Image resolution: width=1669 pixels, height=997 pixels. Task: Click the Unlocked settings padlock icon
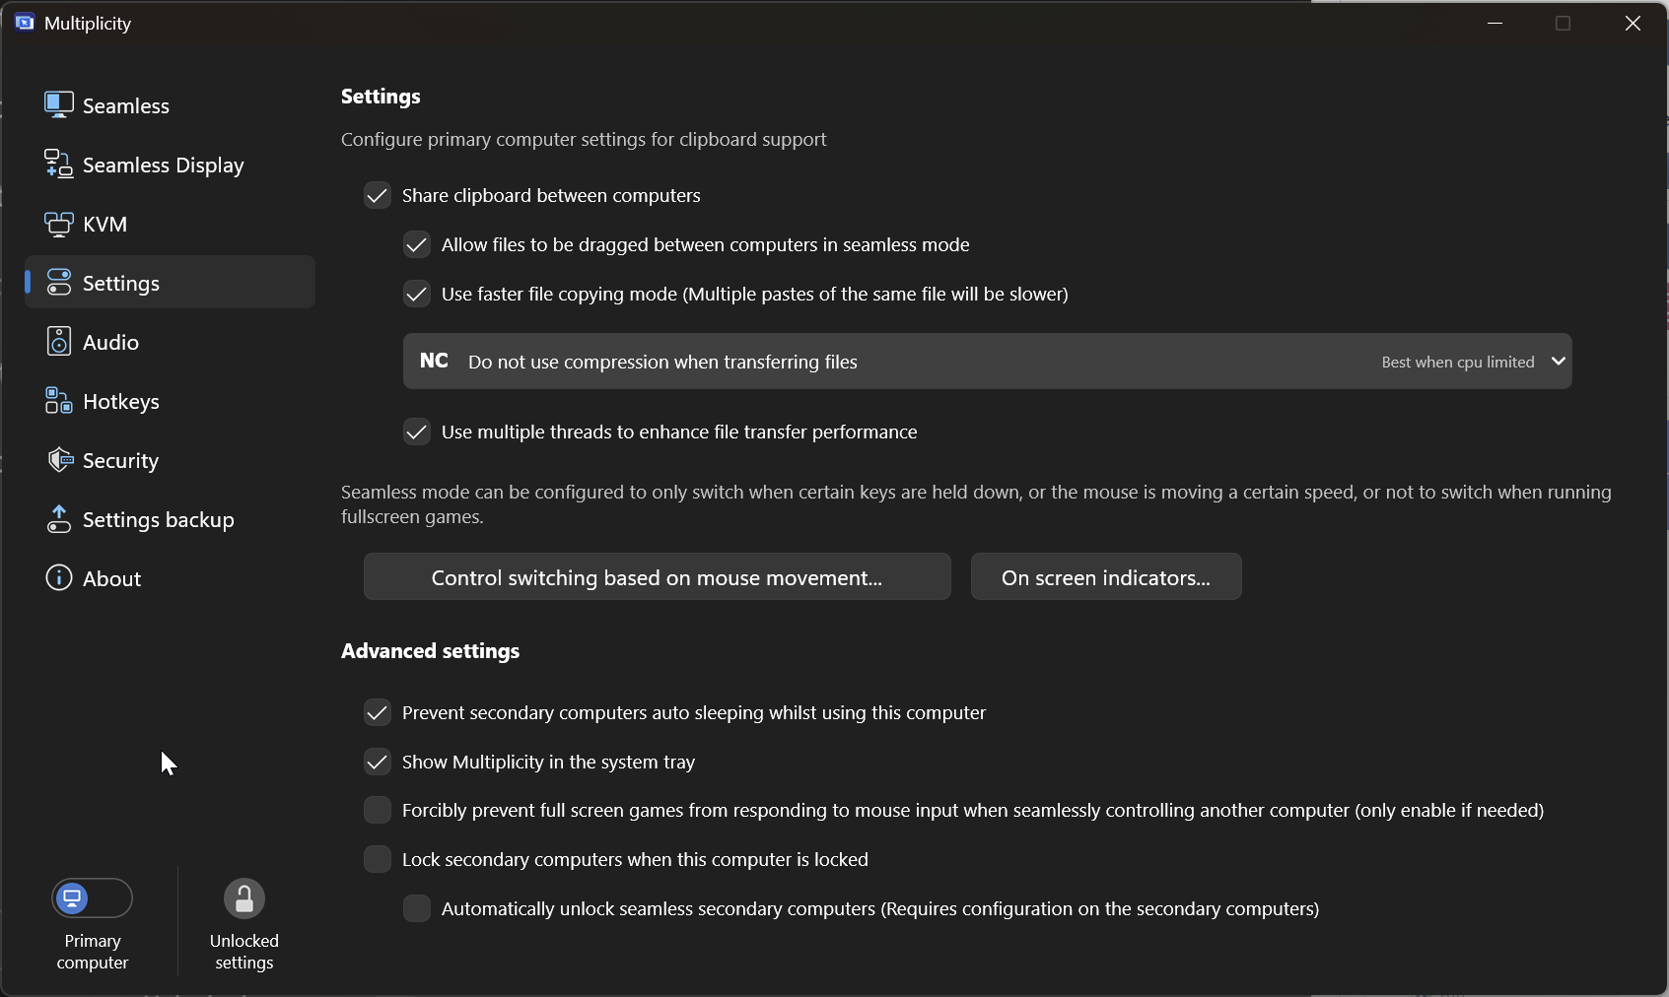[243, 898]
